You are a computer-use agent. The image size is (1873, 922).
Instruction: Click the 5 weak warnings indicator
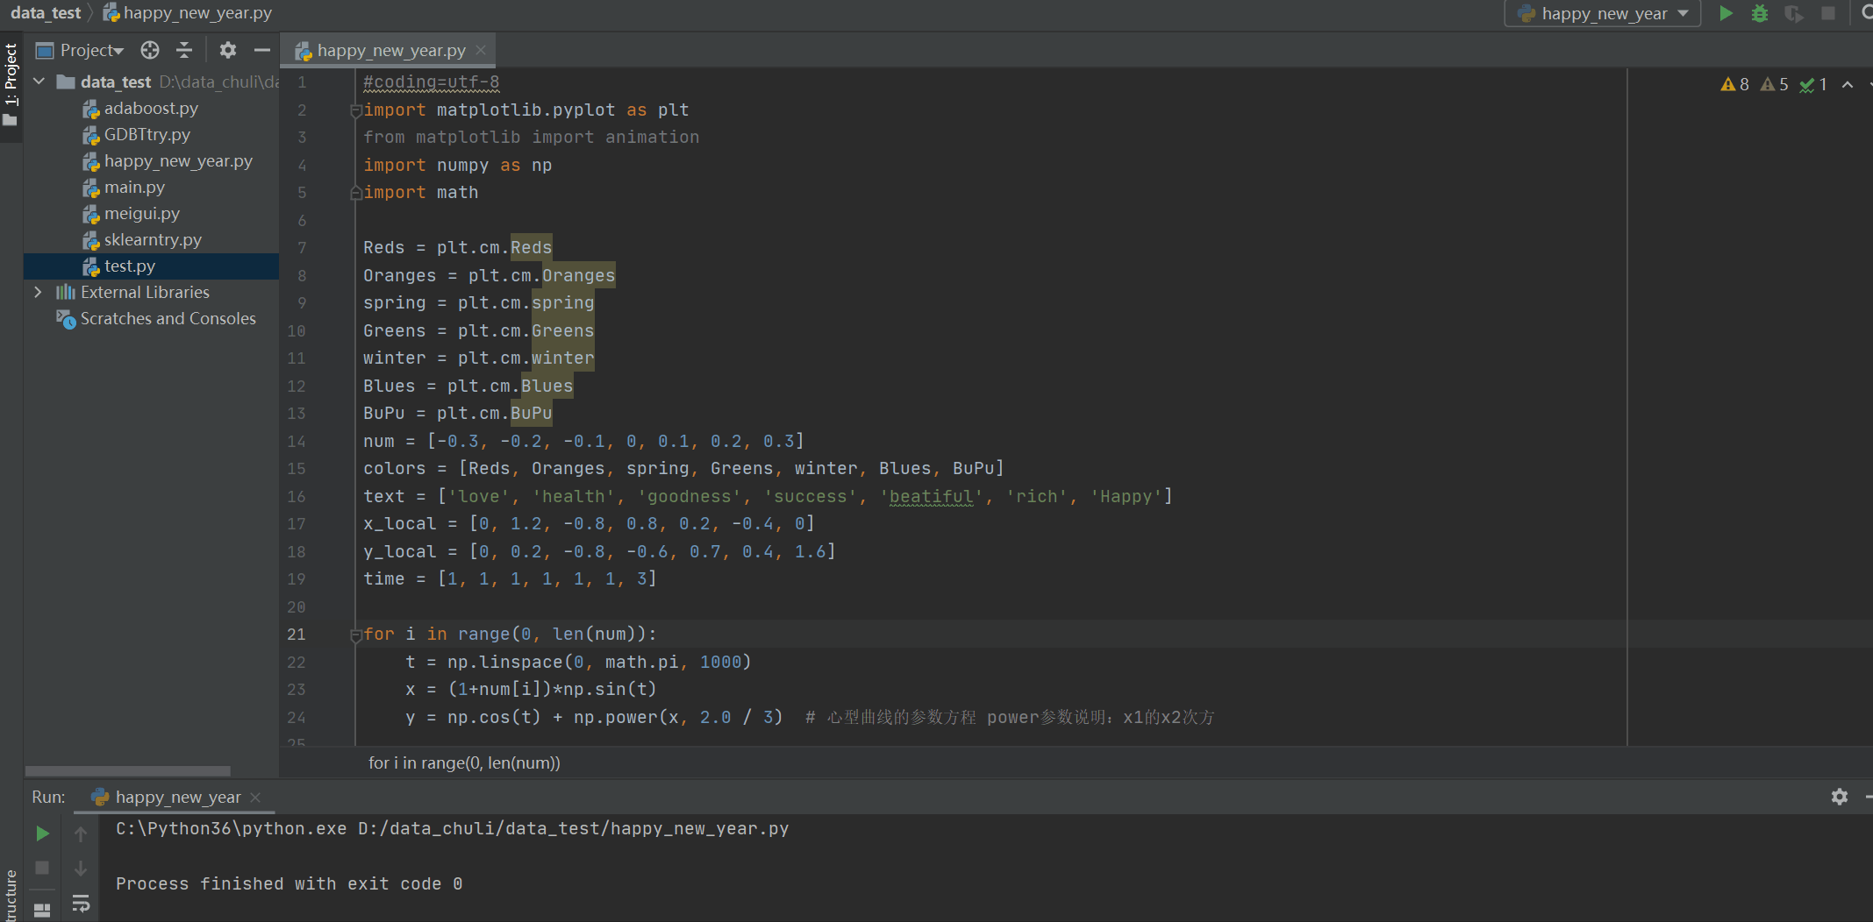(x=1775, y=84)
